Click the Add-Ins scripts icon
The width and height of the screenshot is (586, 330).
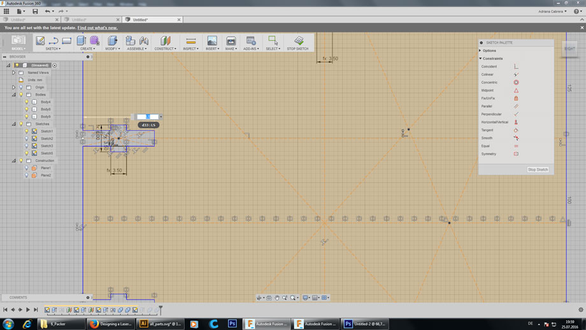point(251,40)
